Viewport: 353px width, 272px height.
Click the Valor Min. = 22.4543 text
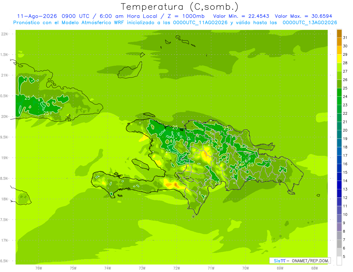[x=241, y=16]
